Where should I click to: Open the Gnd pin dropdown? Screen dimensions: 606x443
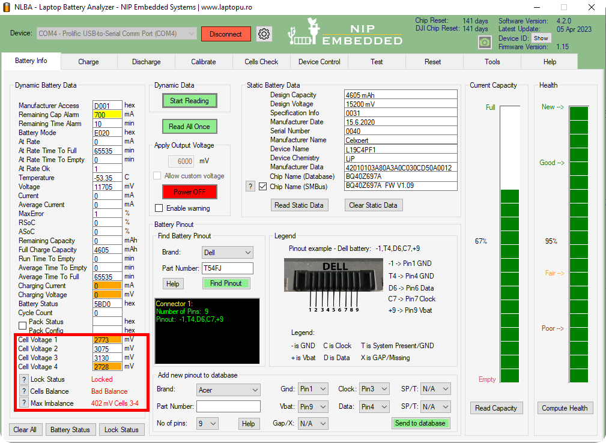(313, 389)
